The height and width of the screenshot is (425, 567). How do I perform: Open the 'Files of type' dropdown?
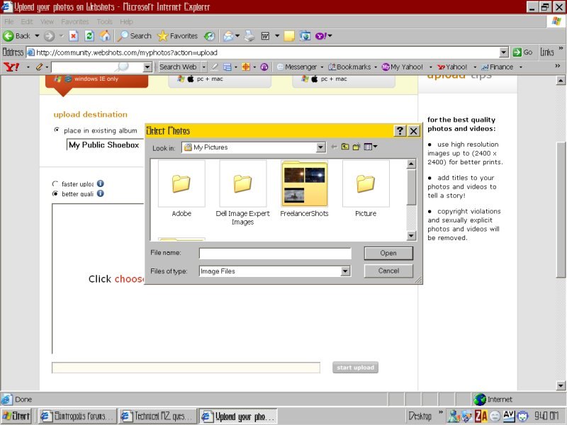(x=345, y=271)
